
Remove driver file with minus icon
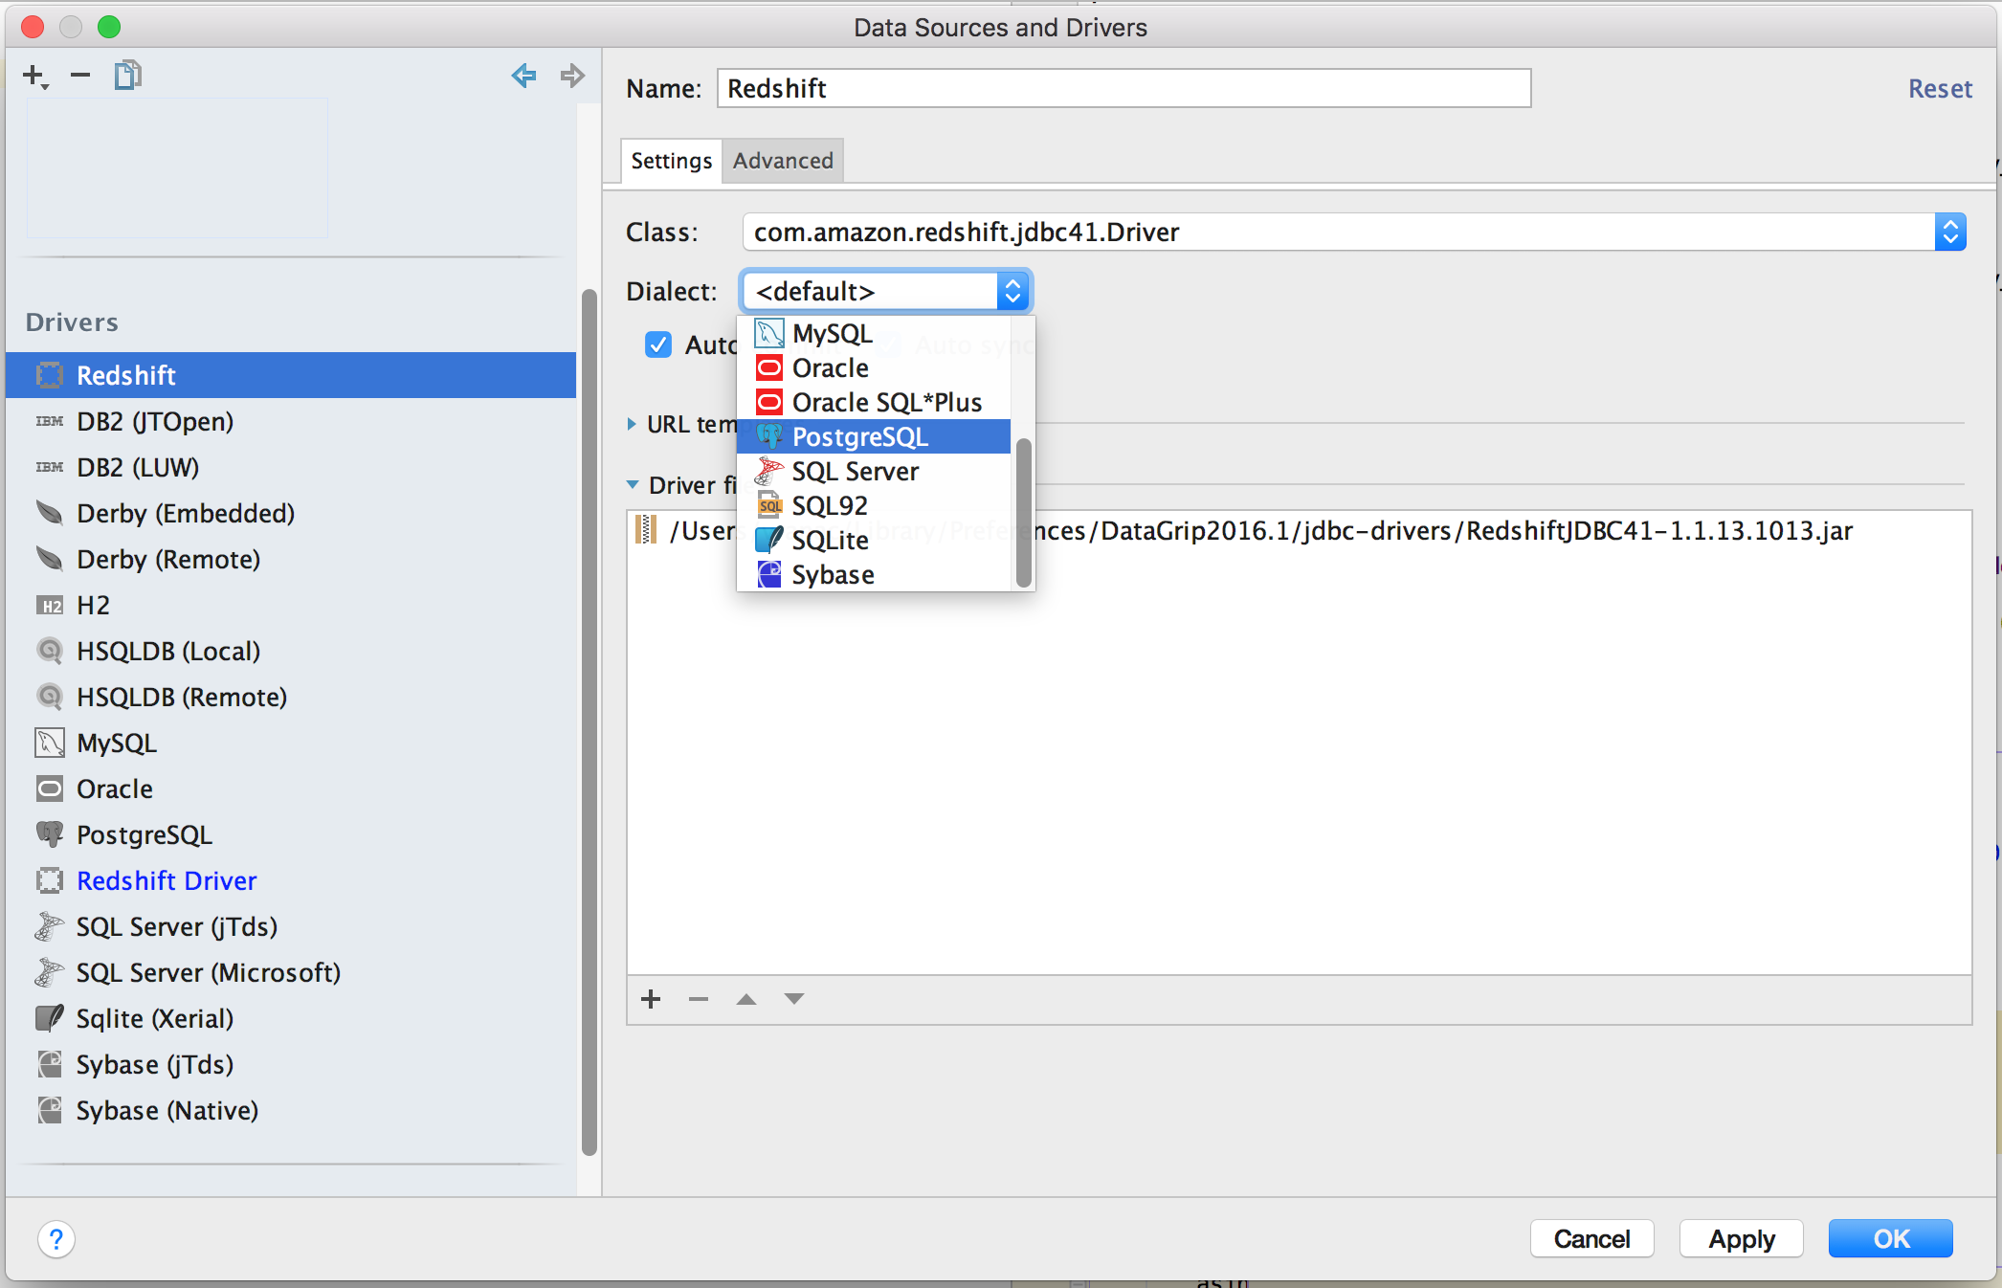[699, 999]
